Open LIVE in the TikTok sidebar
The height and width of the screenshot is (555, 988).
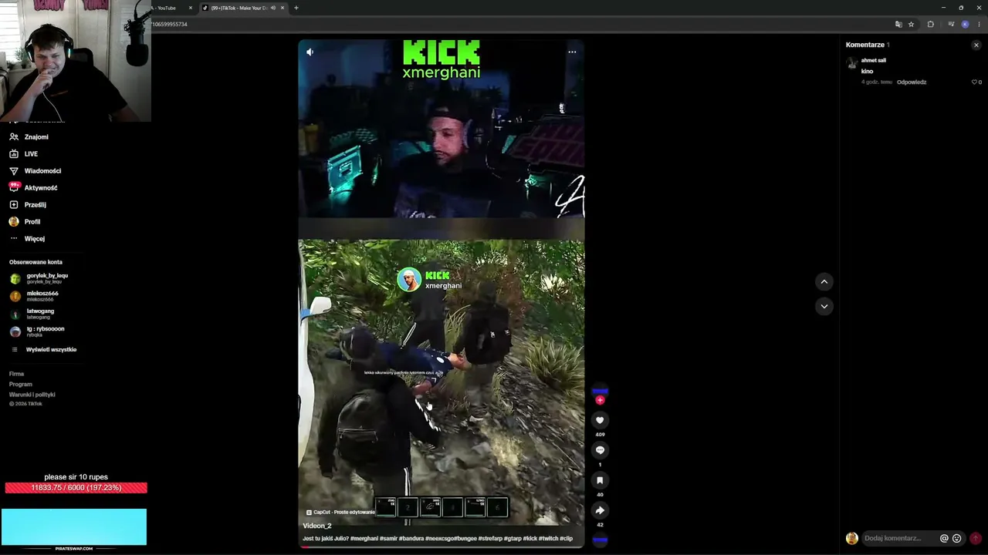(x=31, y=154)
